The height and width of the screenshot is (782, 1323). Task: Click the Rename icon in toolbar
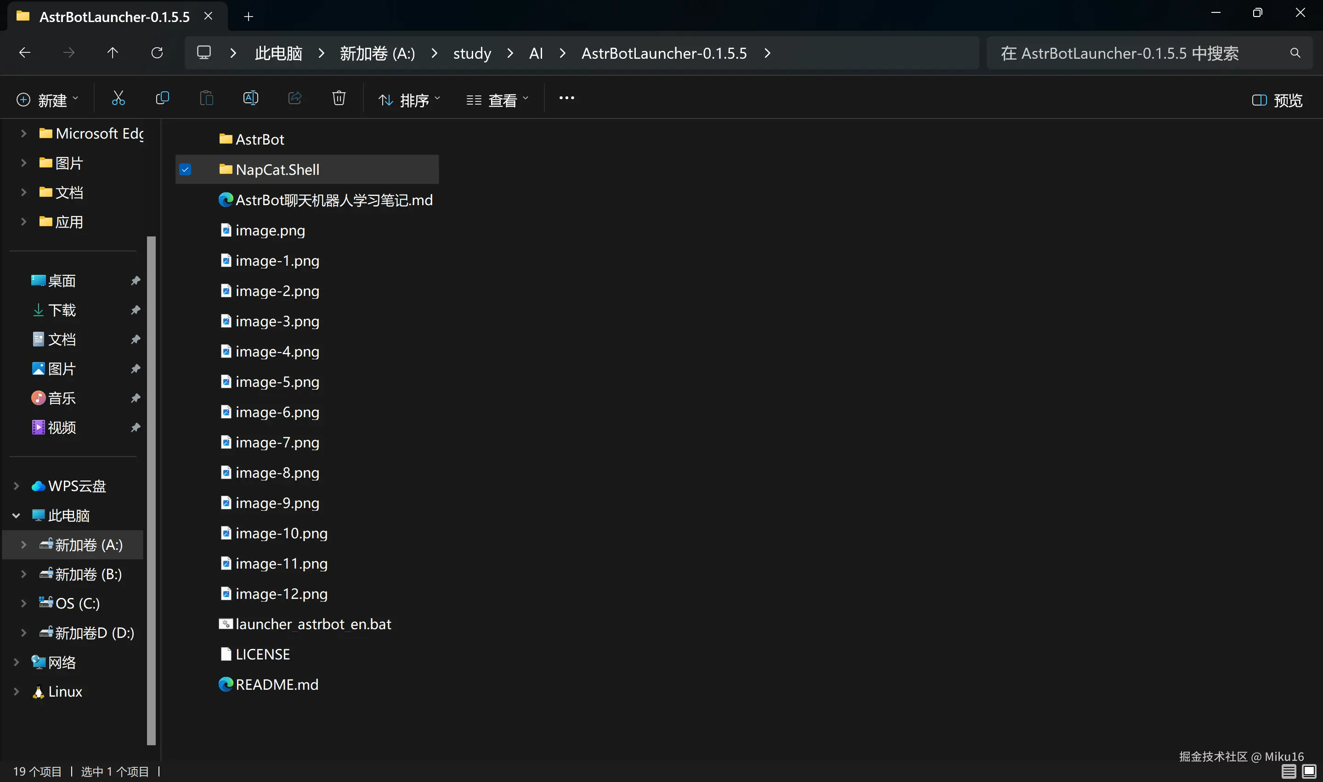[250, 99]
